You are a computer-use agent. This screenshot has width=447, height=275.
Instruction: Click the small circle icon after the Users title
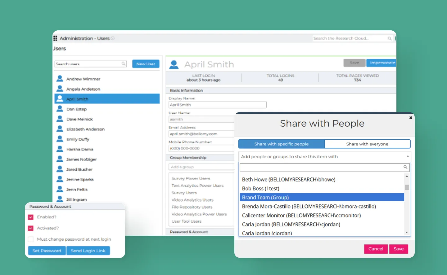113,38
